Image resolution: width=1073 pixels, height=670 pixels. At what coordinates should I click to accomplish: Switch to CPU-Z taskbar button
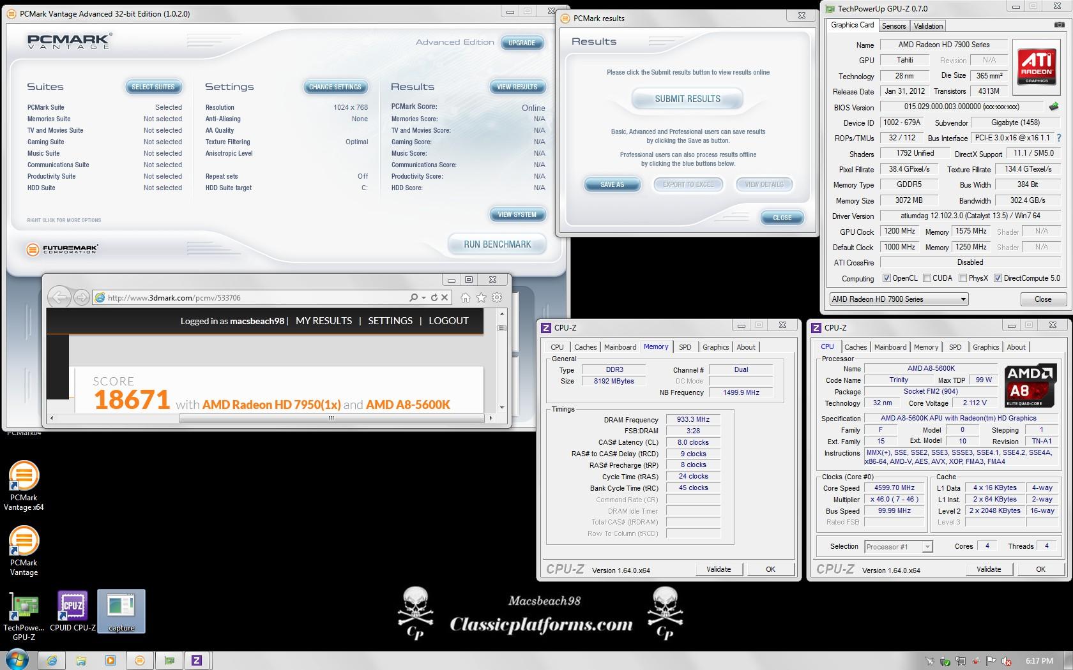197,660
